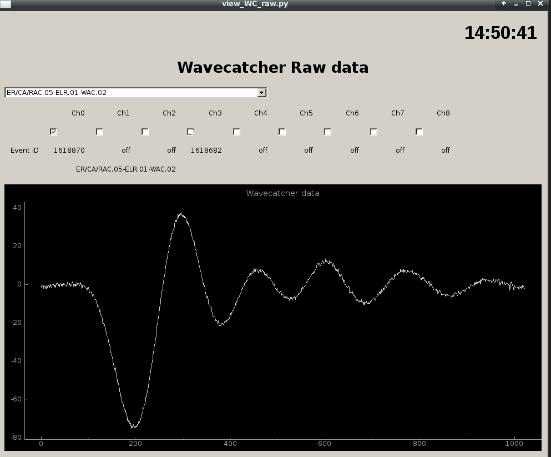Click the Wavecatcher data plot title
The width and height of the screenshot is (551, 457).
[x=282, y=193]
